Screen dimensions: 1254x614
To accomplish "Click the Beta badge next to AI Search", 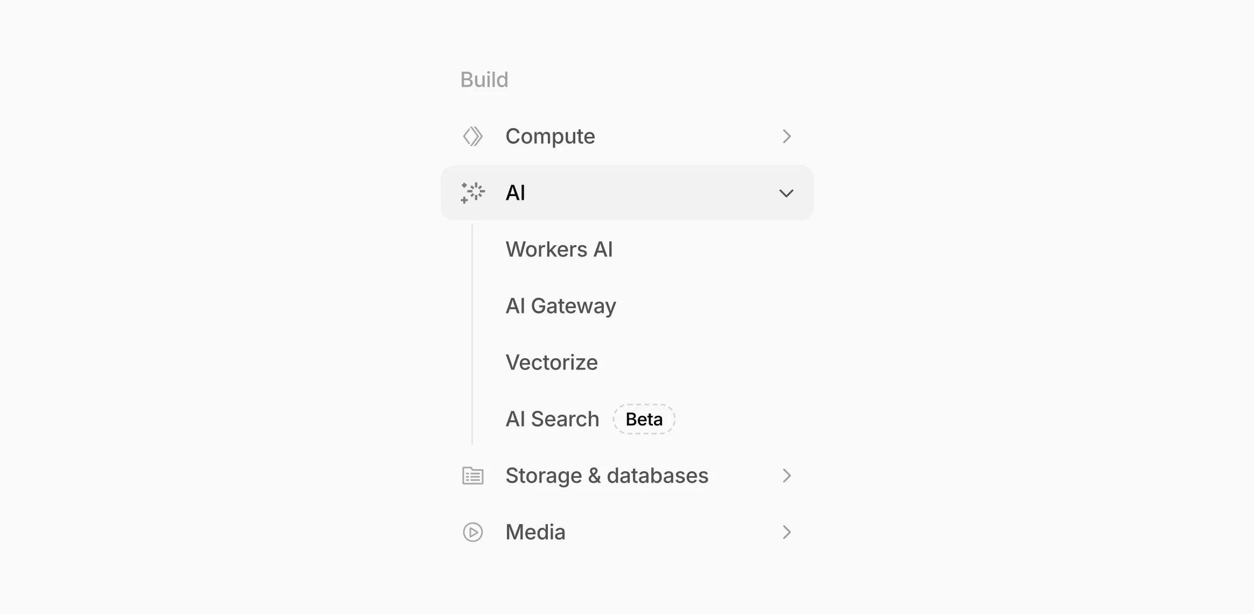I will coord(643,418).
